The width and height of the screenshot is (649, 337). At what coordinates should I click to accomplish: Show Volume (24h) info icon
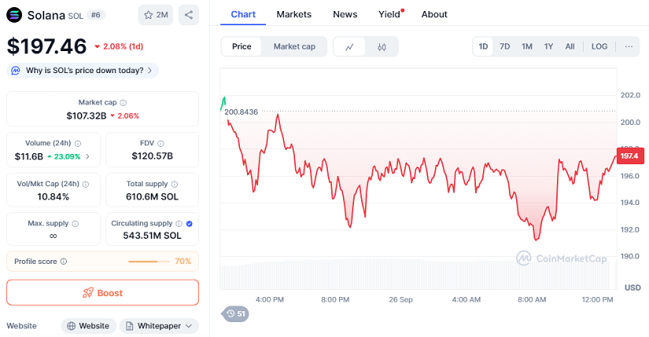[78, 144]
